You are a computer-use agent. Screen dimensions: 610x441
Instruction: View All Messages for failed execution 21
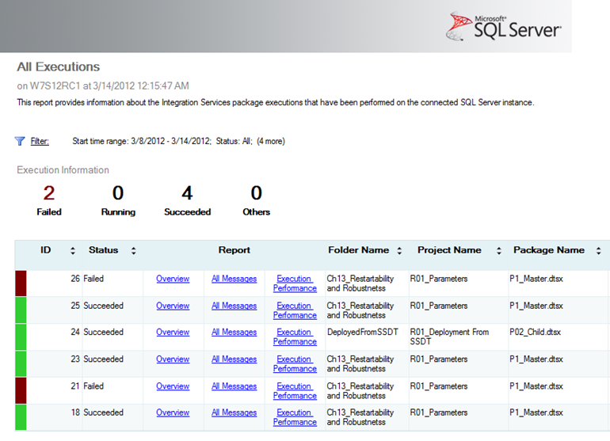tap(234, 386)
